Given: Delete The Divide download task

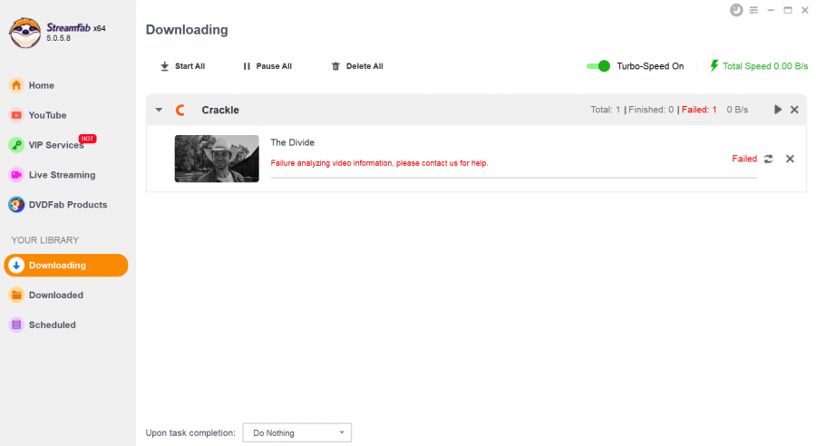Looking at the screenshot, I should point(790,159).
